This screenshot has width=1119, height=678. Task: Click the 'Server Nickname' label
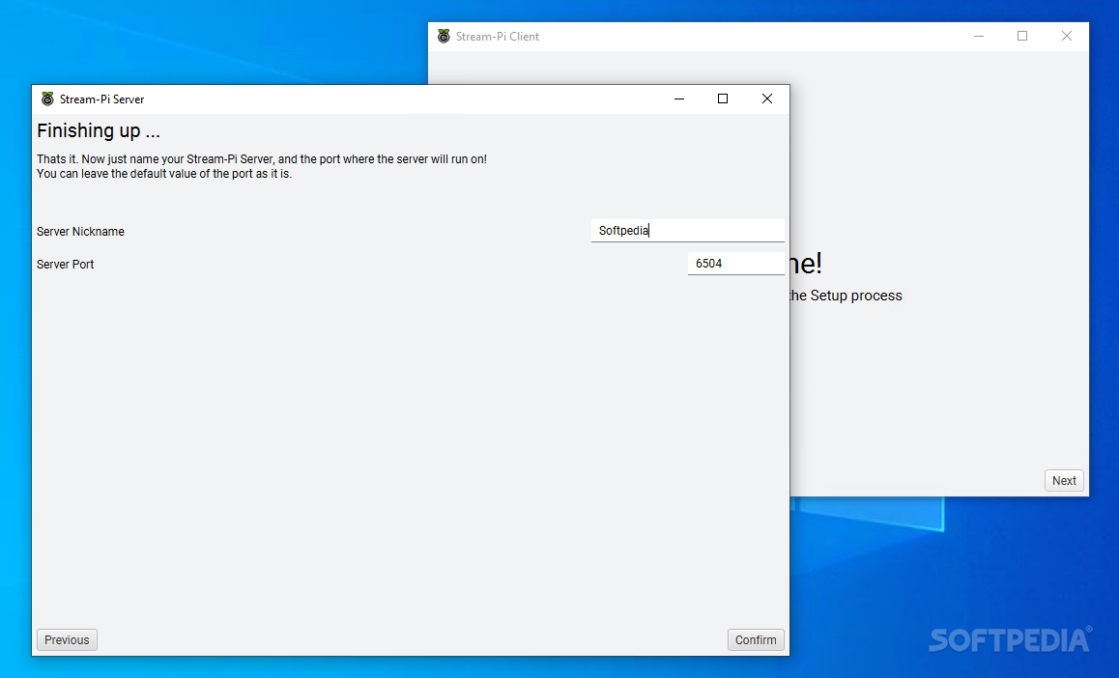[x=80, y=232]
